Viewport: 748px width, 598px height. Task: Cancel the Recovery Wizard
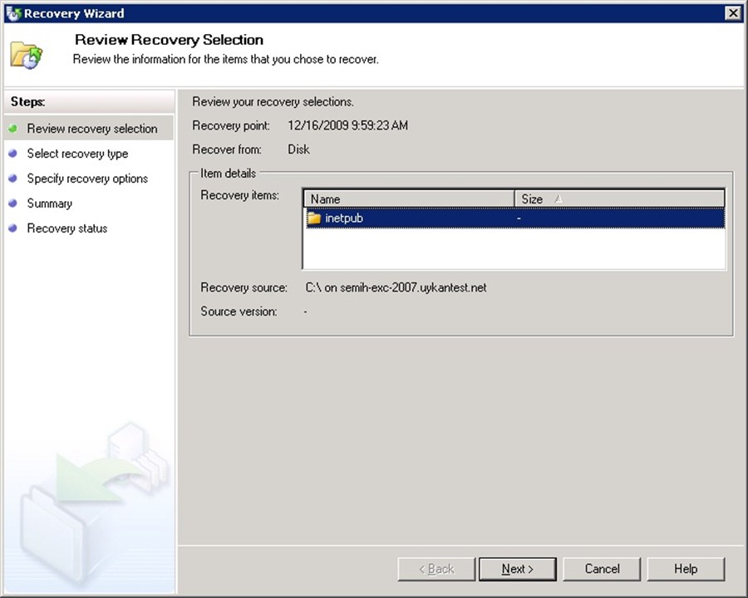602,569
